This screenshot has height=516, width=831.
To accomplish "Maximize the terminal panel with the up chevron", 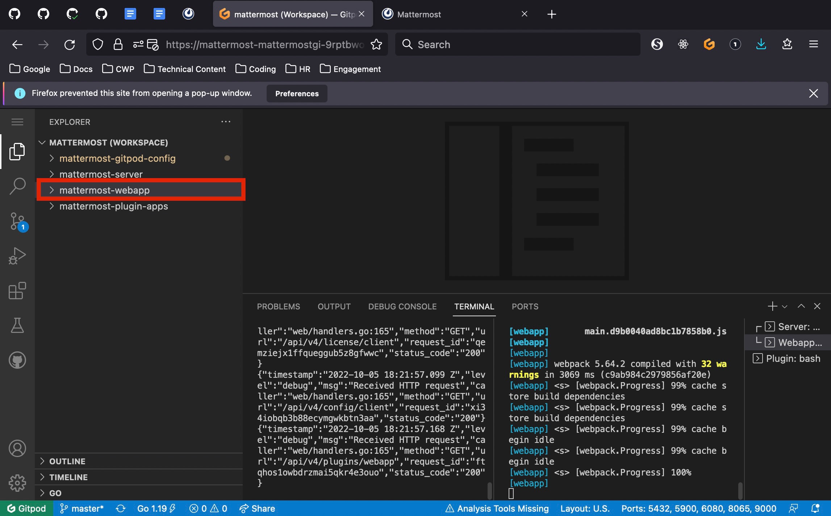I will (801, 306).
